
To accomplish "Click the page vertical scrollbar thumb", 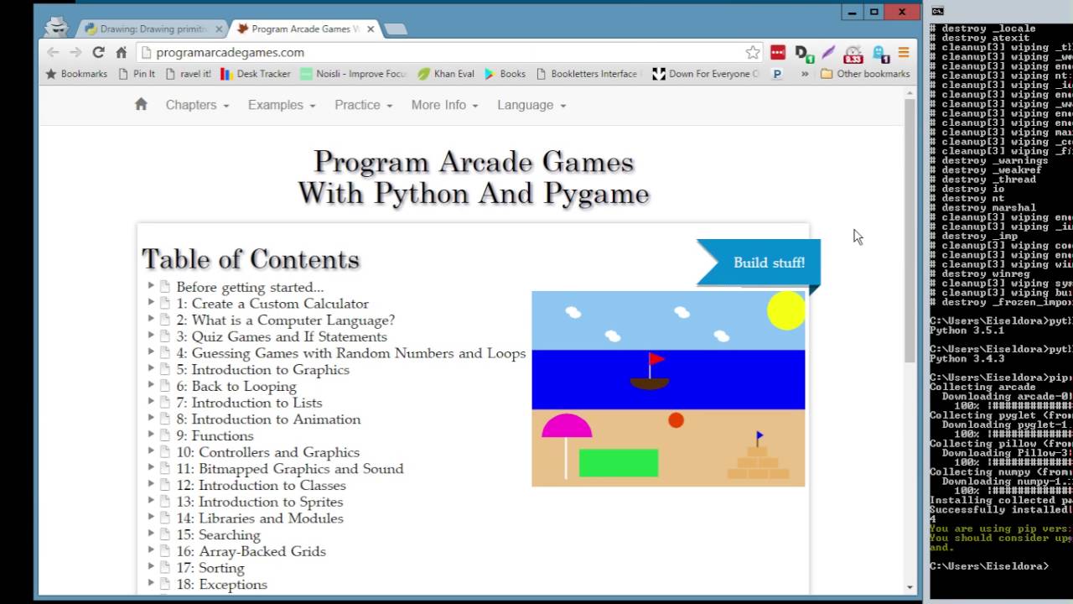I will [x=910, y=232].
